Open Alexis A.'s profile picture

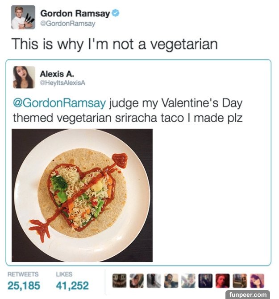click(x=24, y=77)
